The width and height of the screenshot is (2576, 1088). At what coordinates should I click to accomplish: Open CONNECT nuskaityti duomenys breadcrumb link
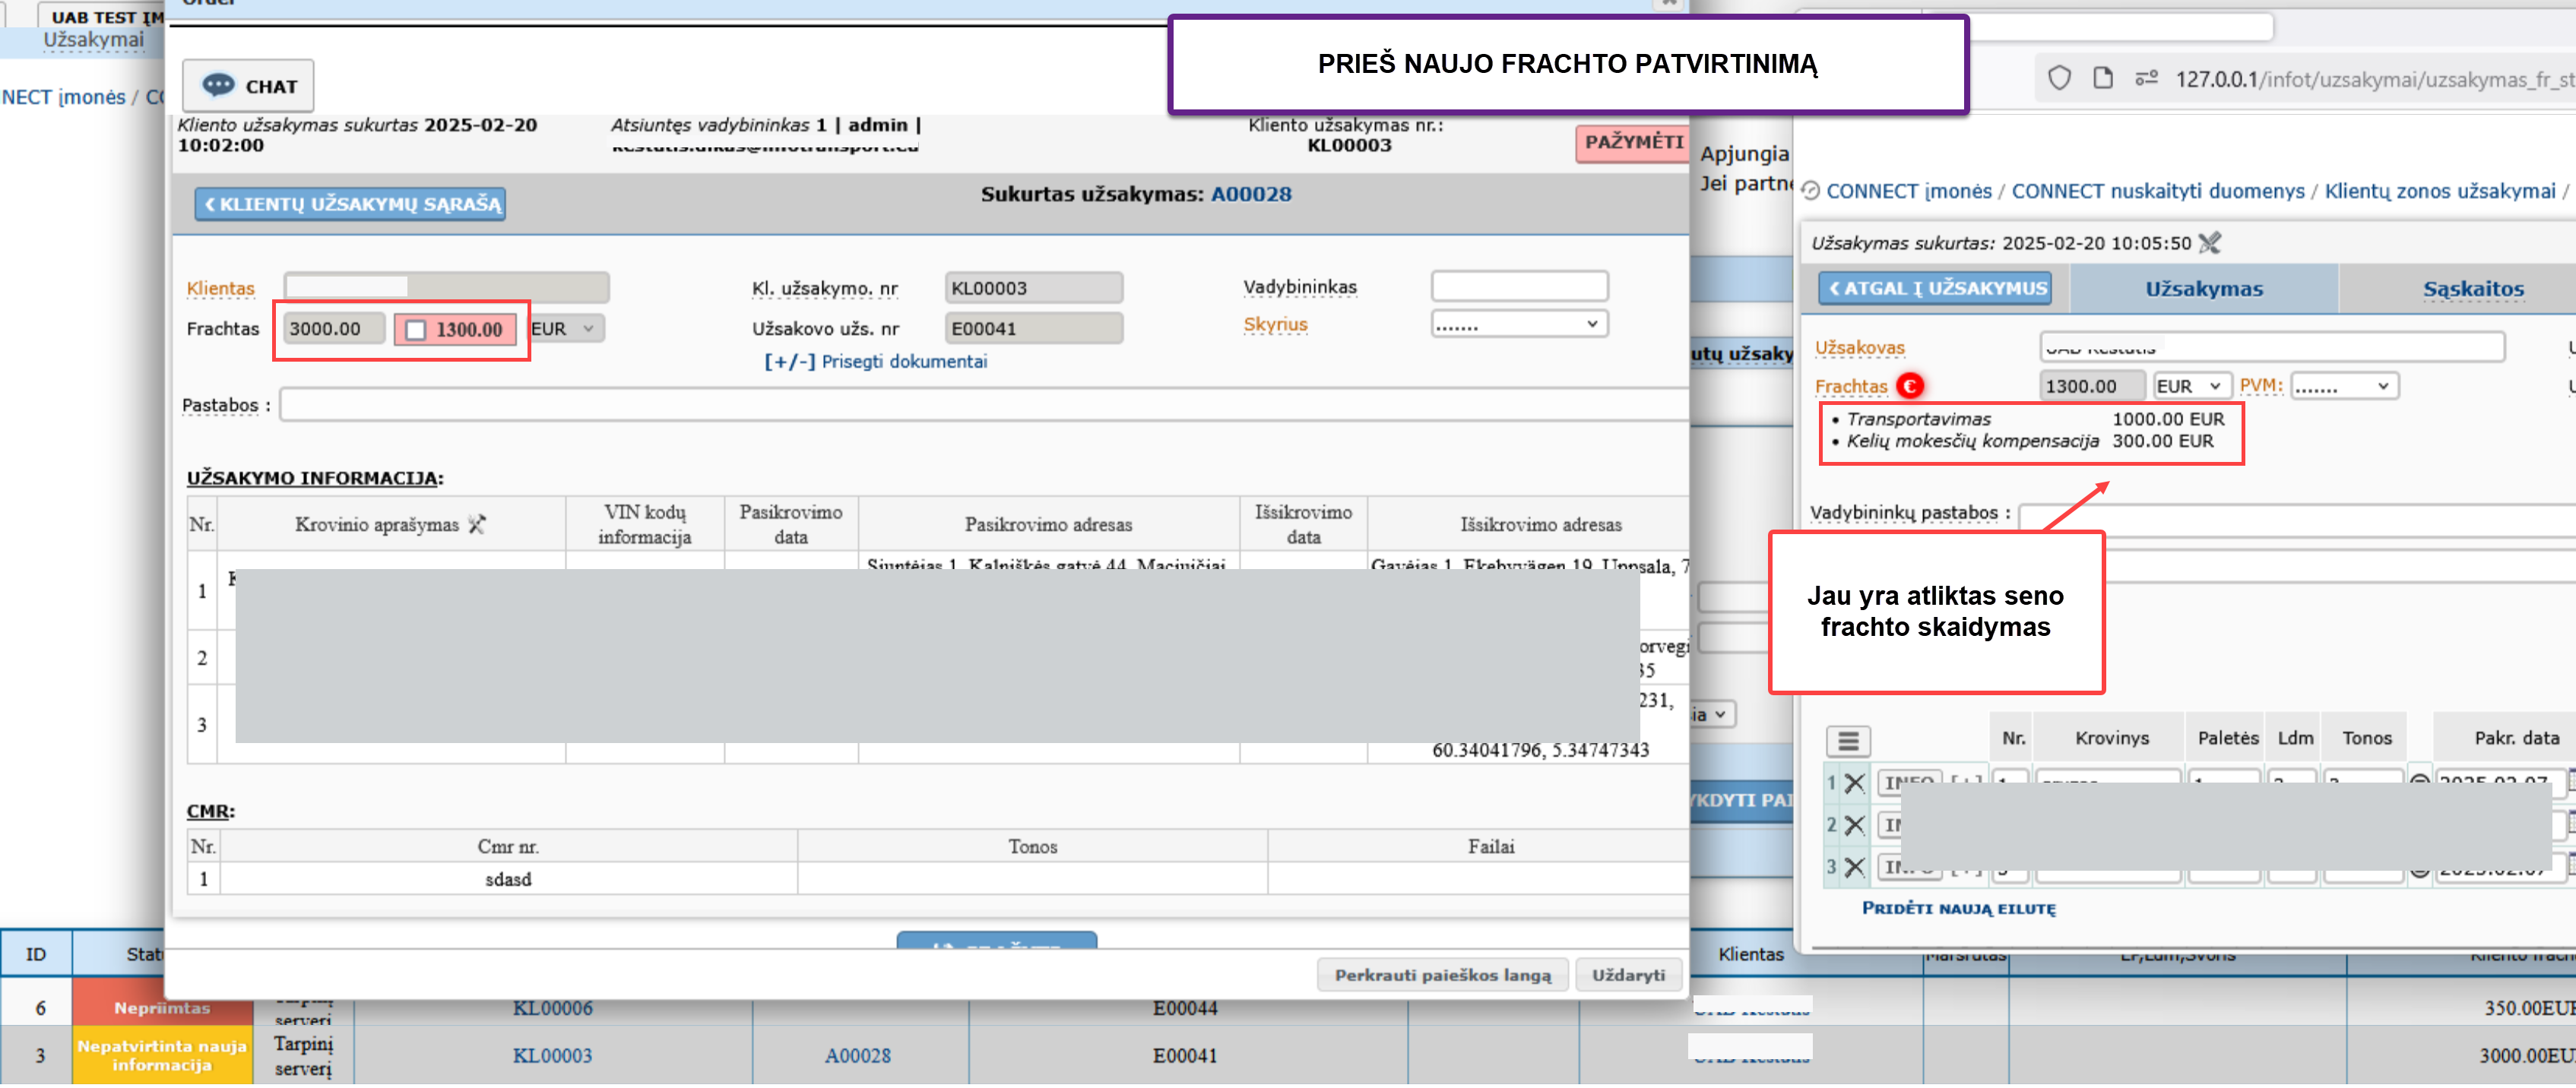(x=2157, y=191)
